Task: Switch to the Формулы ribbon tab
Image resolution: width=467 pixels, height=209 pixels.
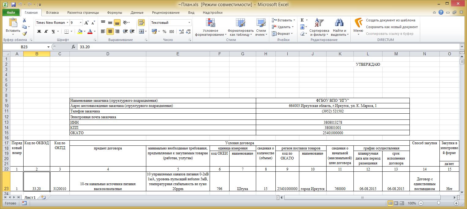Action: 114,13
